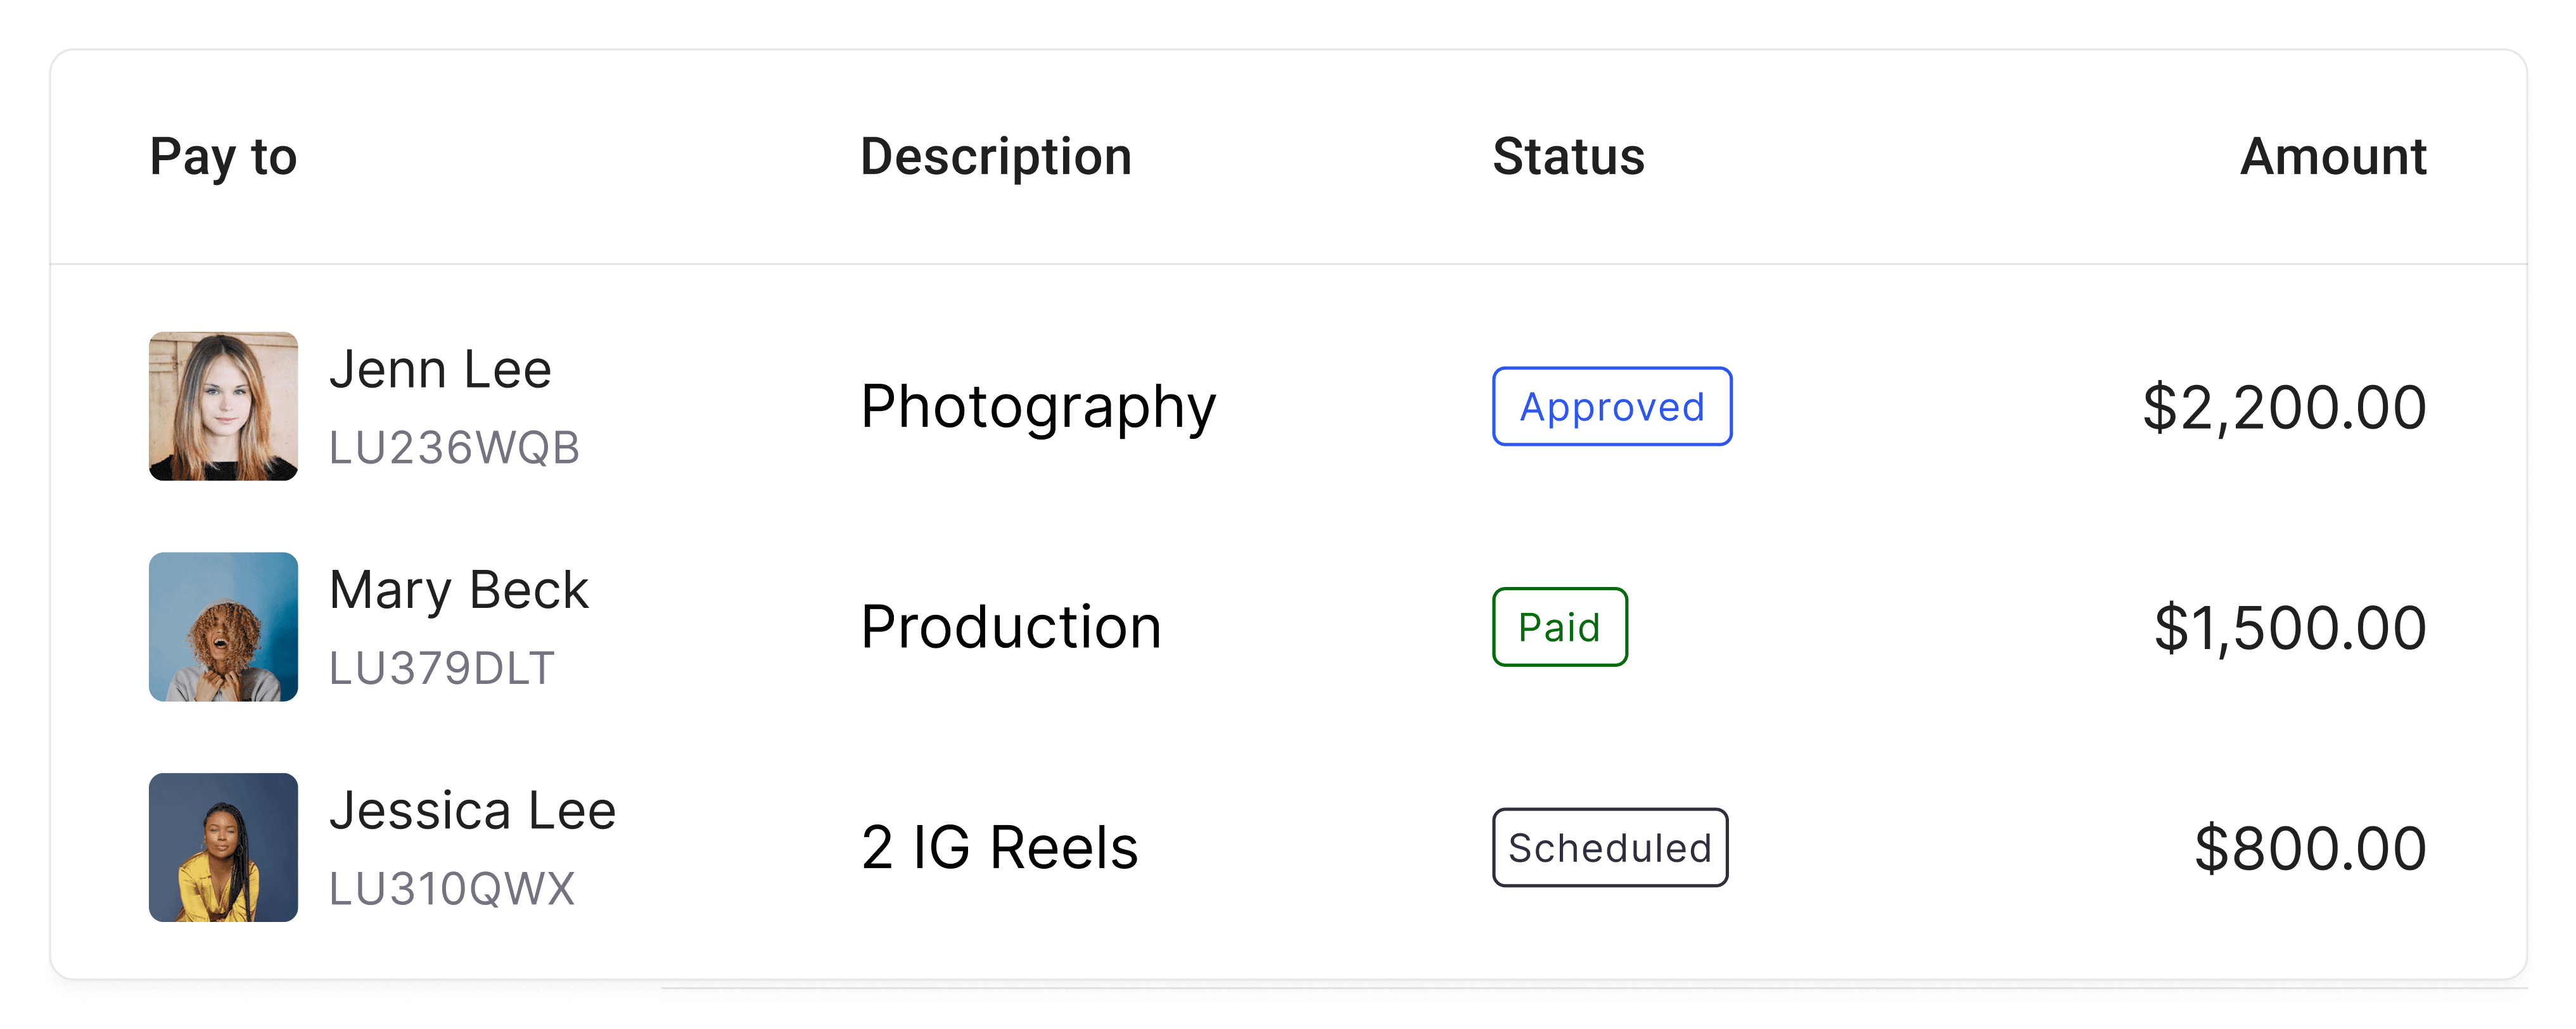Open the Mary Beck name link
The image size is (2576, 1029).
click(x=458, y=590)
